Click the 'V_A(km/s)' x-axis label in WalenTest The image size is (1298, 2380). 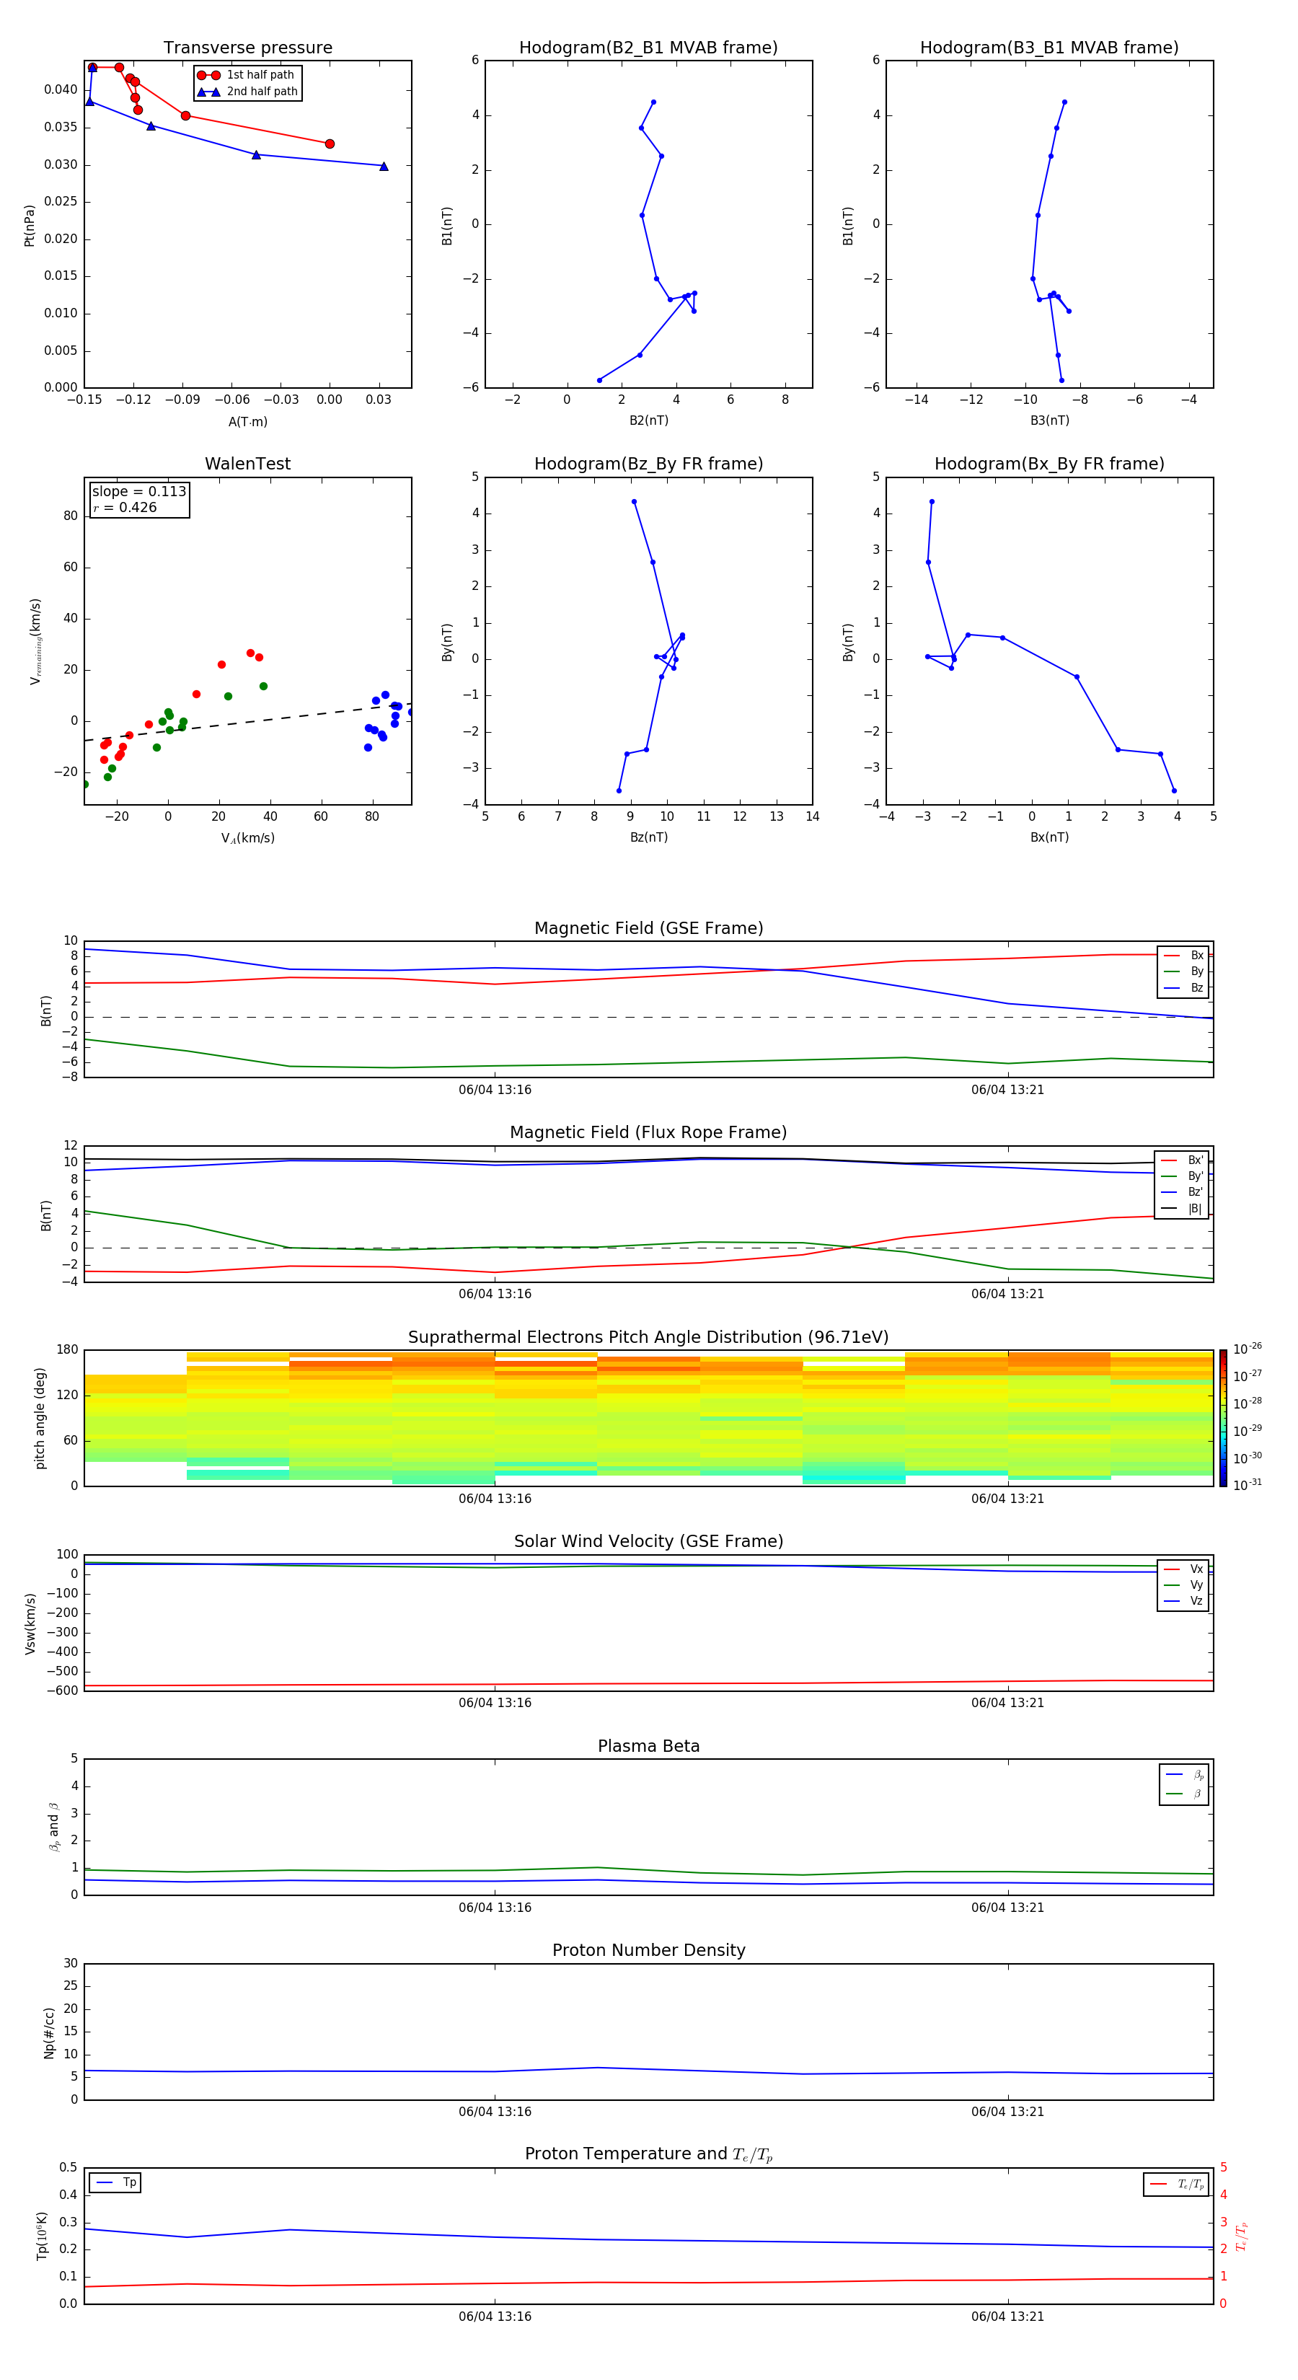(x=247, y=838)
